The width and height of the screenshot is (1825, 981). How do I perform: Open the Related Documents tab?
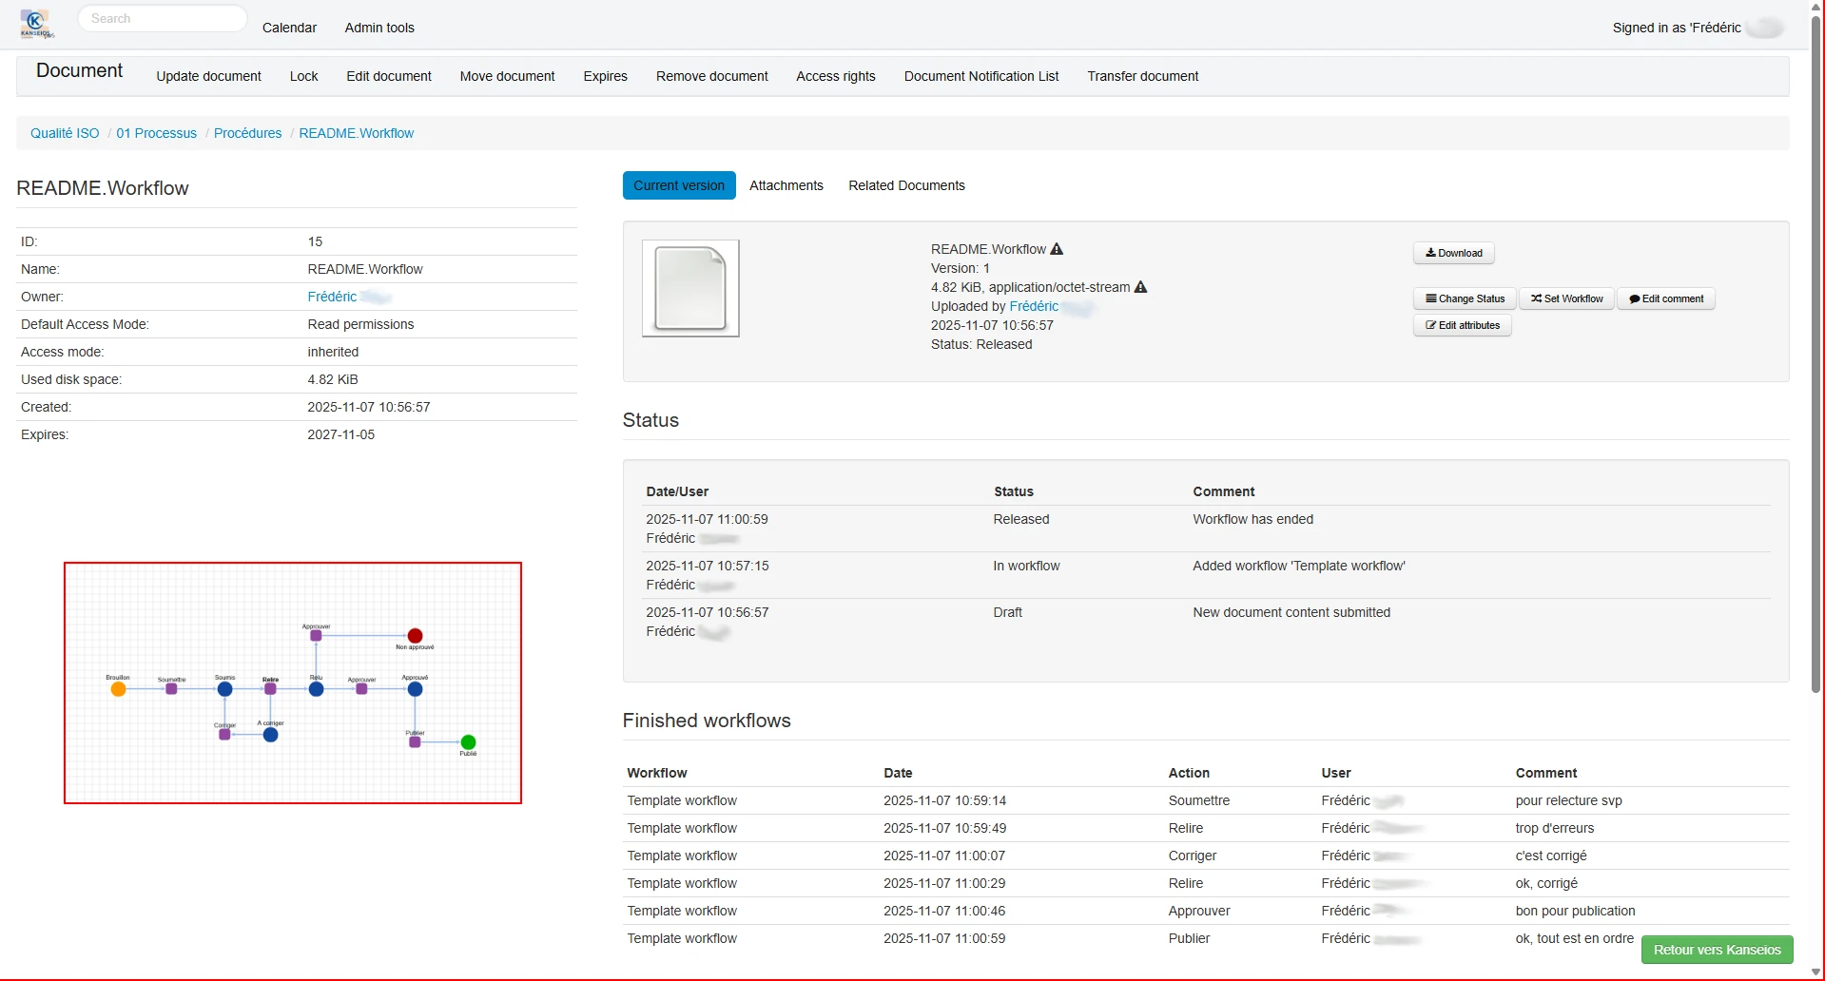coord(905,185)
